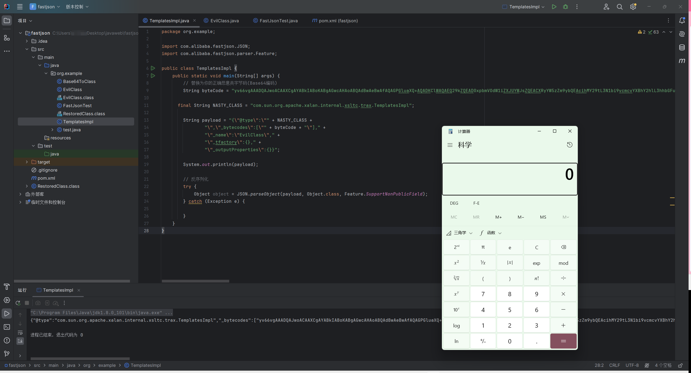This screenshot has height=373, width=691.
Task: Open Base64ToClass file in tree
Action: (x=79, y=81)
